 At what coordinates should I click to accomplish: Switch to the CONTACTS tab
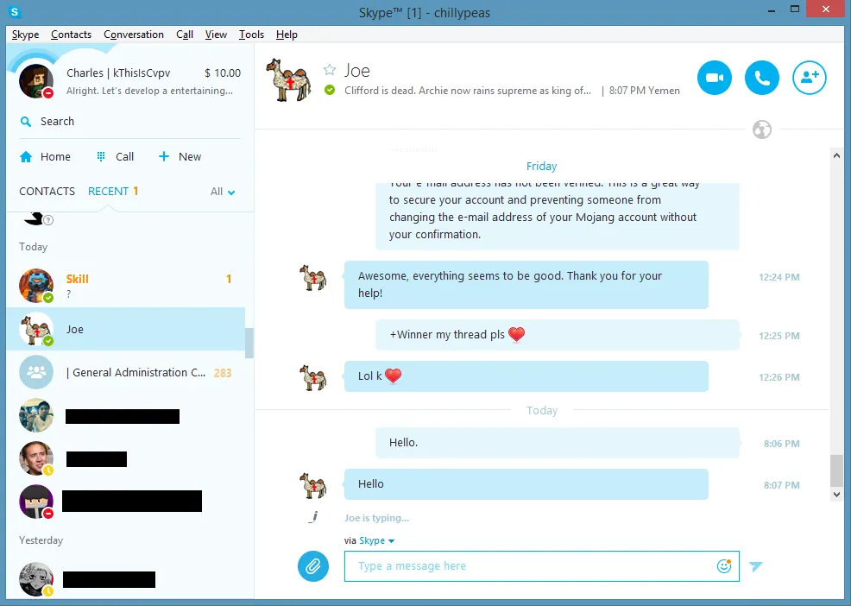click(47, 191)
